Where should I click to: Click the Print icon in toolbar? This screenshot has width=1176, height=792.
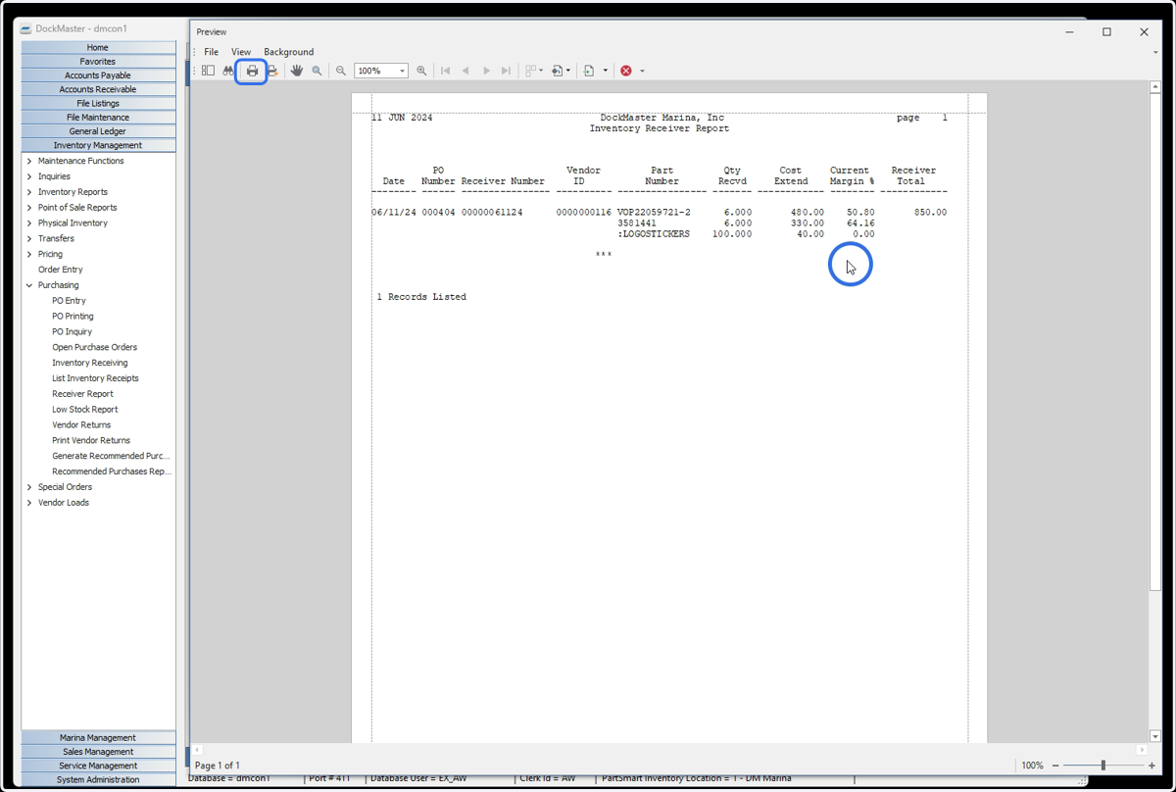(x=252, y=71)
